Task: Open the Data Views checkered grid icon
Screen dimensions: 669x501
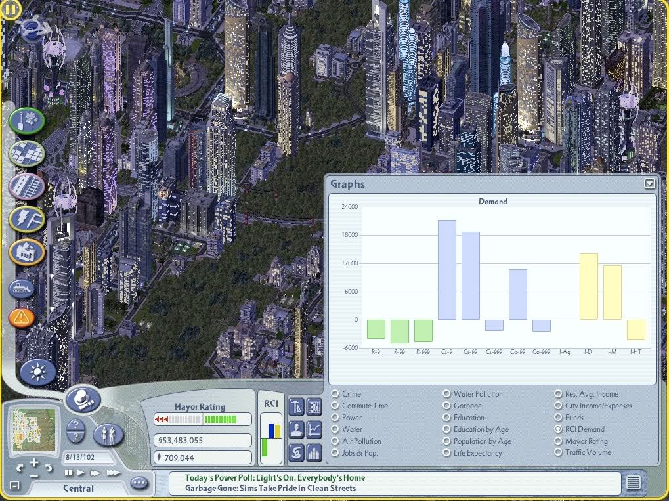Action: [x=314, y=406]
